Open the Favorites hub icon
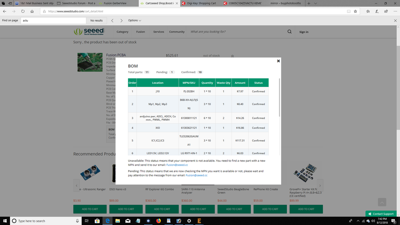Viewport: 400px width, 225px height. 368,11
